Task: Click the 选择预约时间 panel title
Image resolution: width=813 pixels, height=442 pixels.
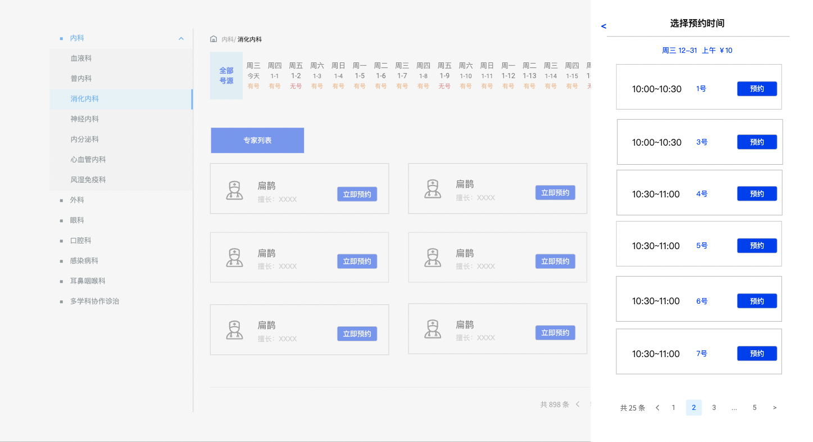Action: pyautogui.click(x=697, y=24)
